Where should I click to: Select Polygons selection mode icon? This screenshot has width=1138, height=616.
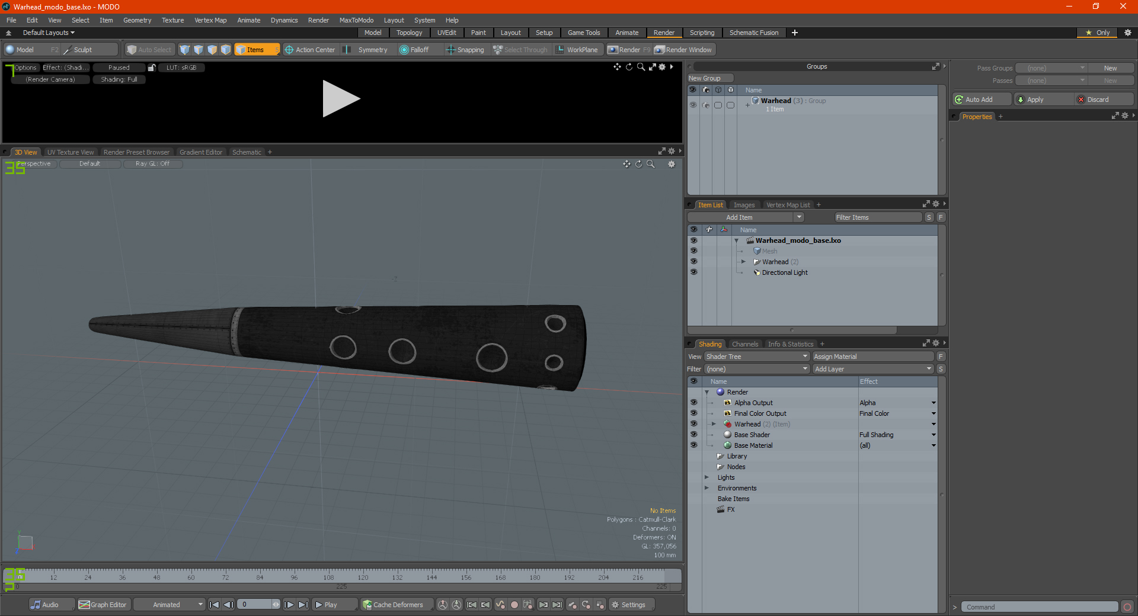point(212,50)
